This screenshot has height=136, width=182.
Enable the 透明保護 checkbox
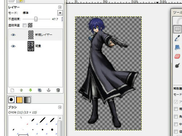(24, 25)
